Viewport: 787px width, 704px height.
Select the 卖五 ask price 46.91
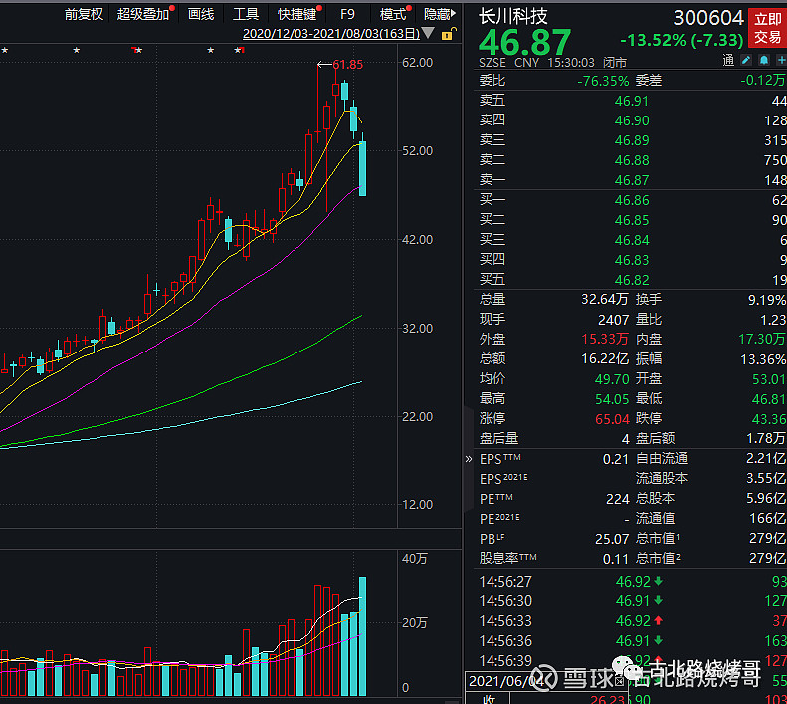click(x=632, y=101)
